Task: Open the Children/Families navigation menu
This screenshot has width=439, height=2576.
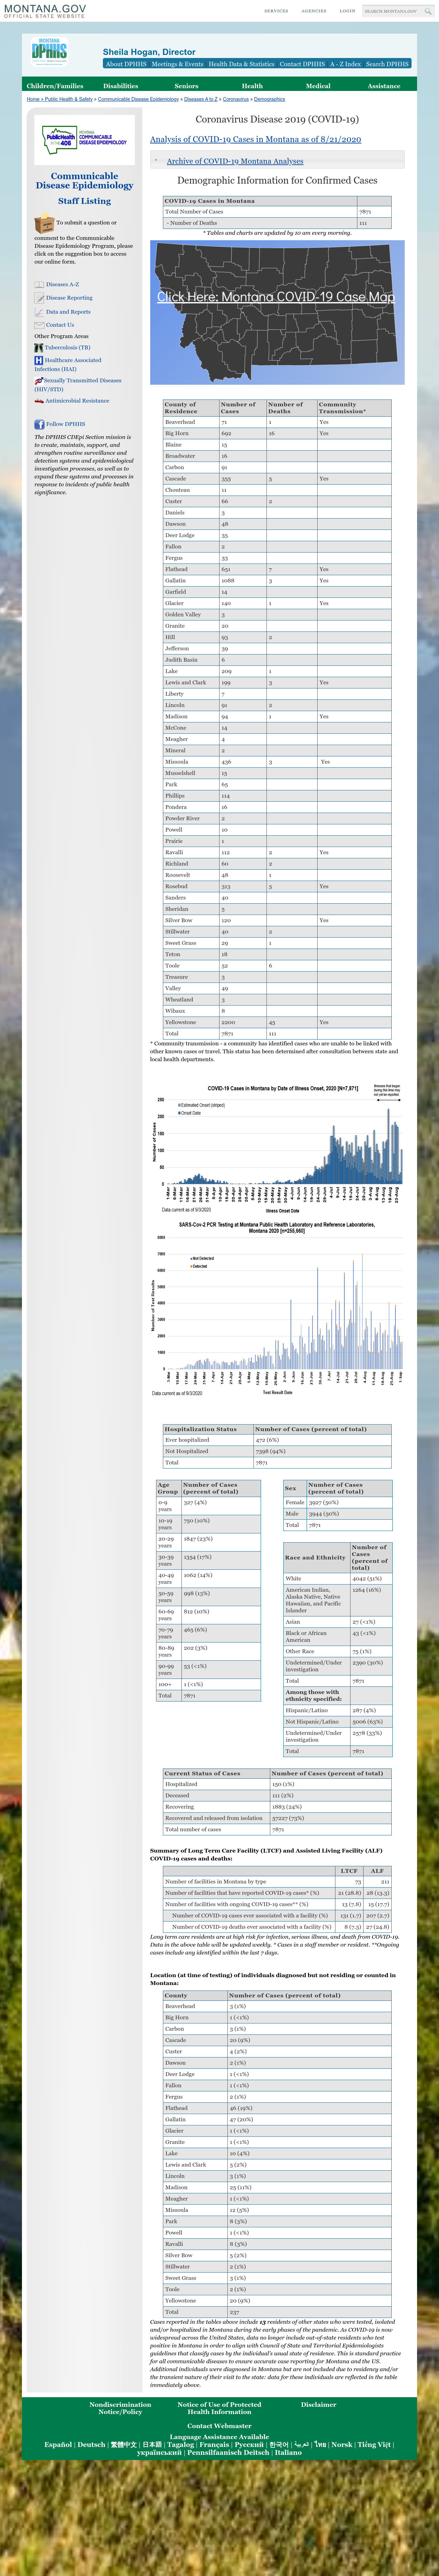Action: click(55, 86)
